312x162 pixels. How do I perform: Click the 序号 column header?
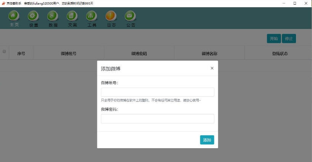coord(21,53)
